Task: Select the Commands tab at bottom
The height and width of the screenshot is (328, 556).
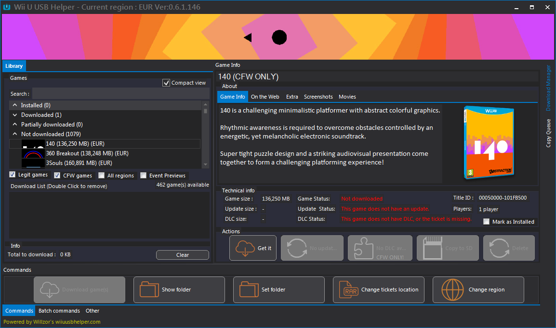Action: tap(19, 311)
